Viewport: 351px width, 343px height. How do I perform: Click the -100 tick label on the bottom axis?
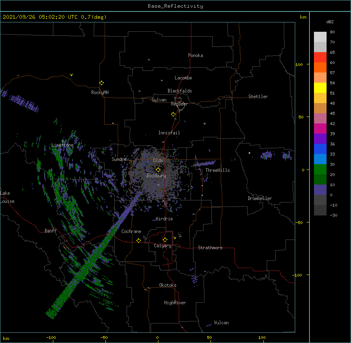(x=51, y=337)
